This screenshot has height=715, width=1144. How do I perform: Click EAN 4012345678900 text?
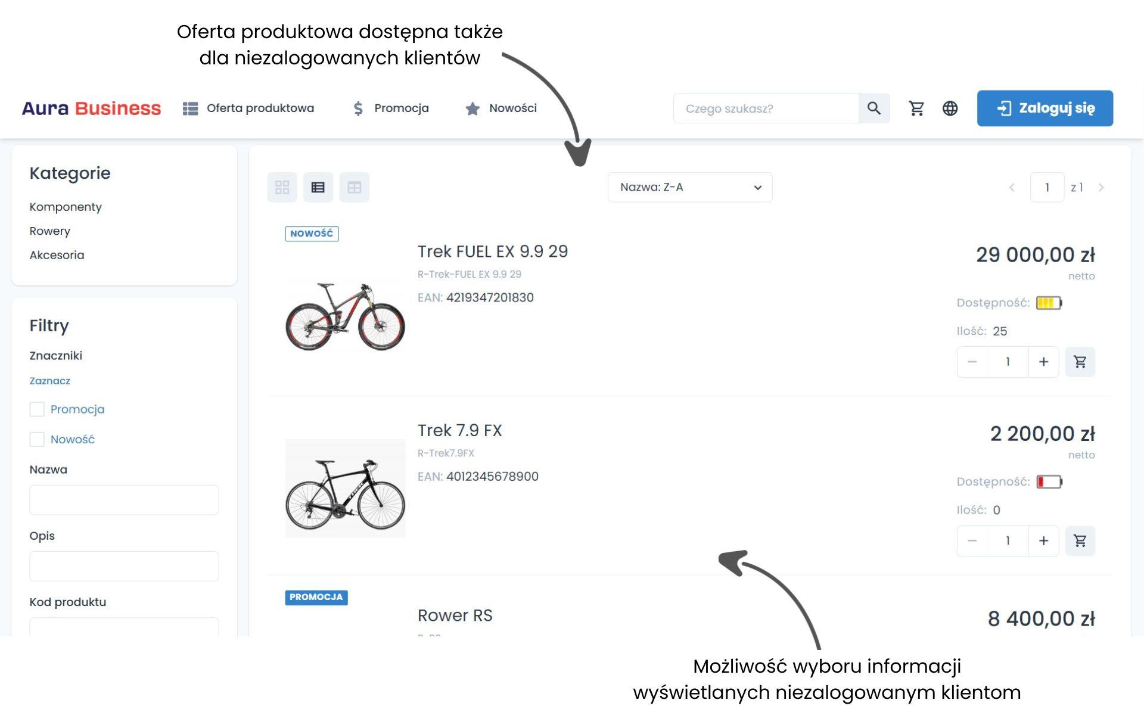[478, 476]
